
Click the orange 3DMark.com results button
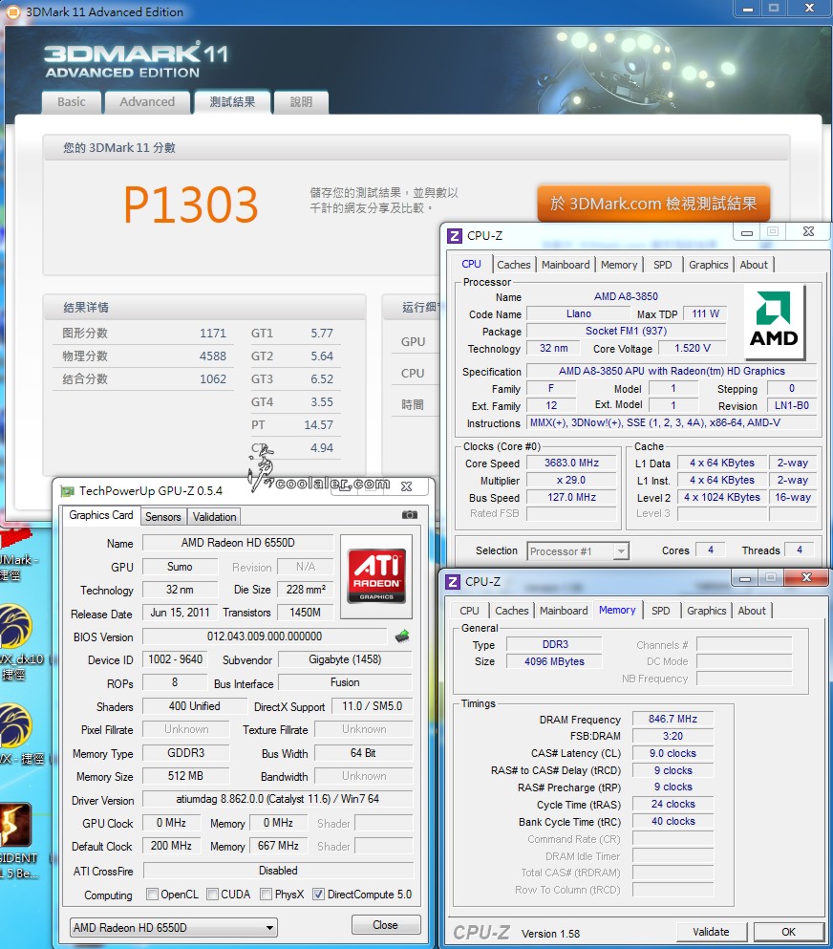[653, 204]
